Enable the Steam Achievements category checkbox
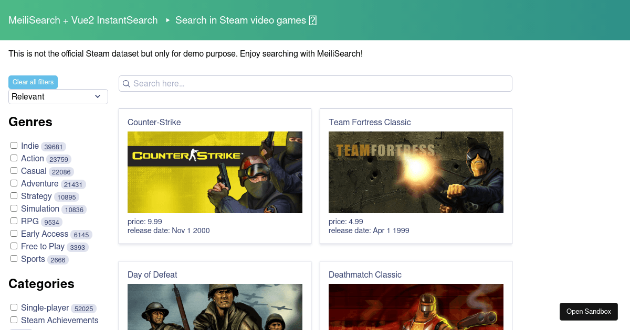 point(14,320)
